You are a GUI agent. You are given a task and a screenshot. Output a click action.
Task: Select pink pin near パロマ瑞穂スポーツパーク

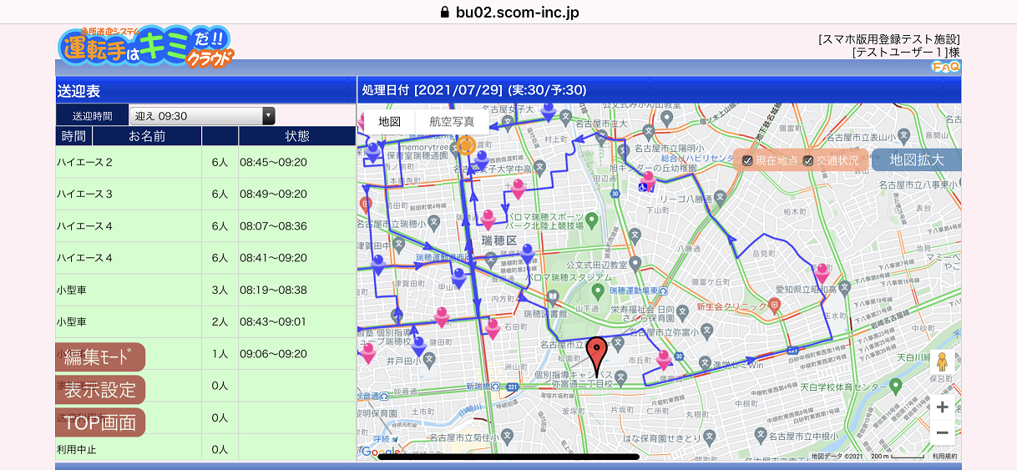[x=488, y=220]
